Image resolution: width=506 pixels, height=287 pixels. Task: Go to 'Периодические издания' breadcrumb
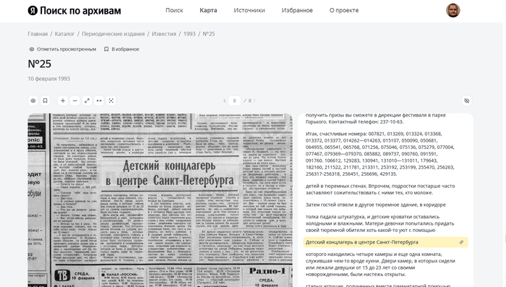(x=113, y=34)
